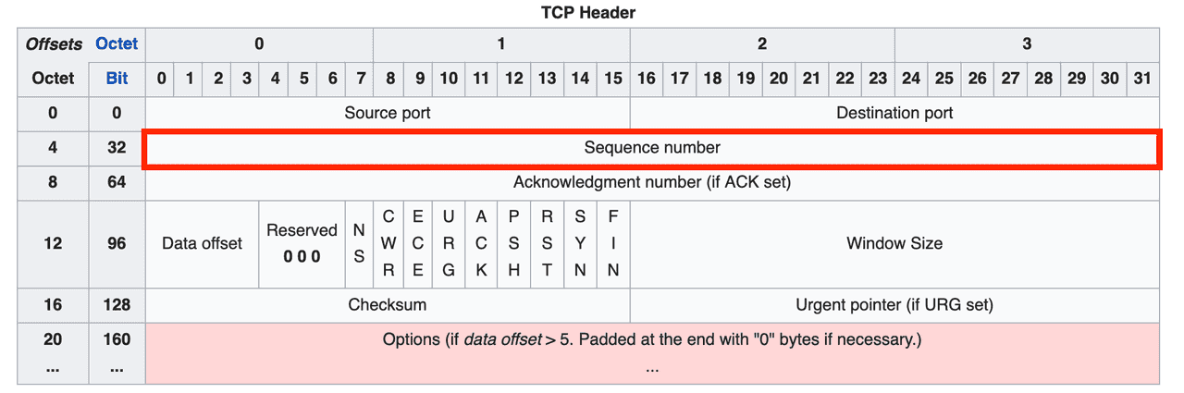Click the CWR flag cell

(x=388, y=244)
